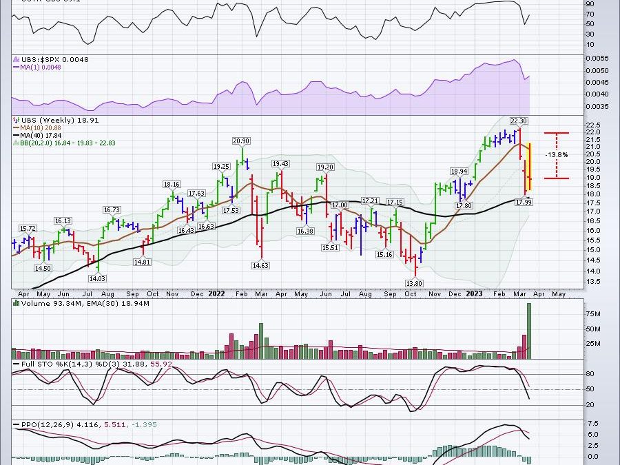Screen dimensions: 620x465
Task: Click the MA(10) 20.88 legend entry
Action: click(x=41, y=127)
